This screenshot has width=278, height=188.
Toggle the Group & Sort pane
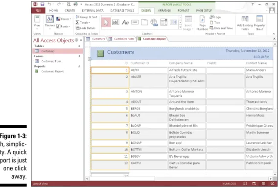coord(86,17)
